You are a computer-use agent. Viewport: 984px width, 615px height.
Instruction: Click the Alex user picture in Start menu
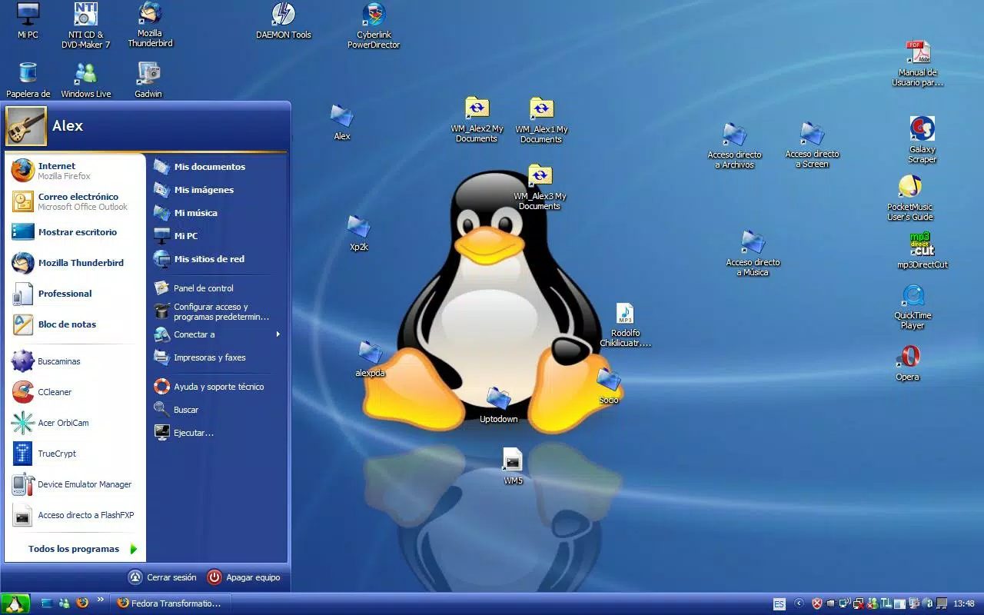pyautogui.click(x=26, y=125)
